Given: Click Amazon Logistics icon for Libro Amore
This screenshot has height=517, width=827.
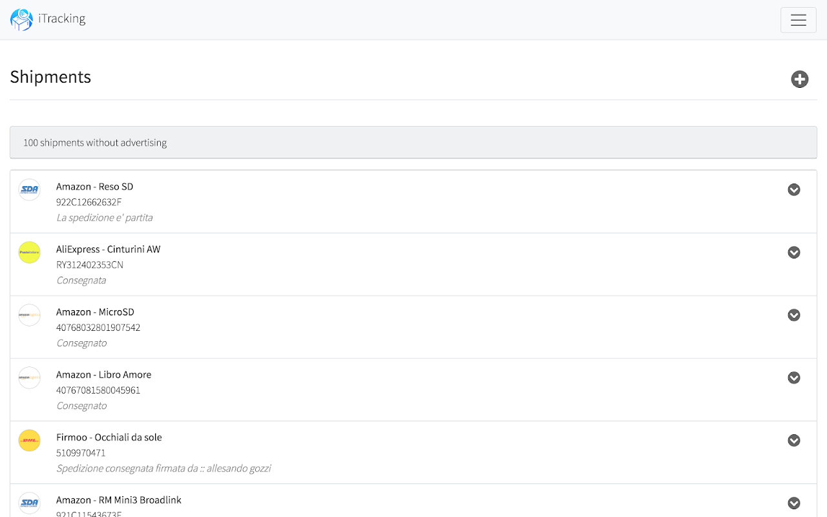Looking at the screenshot, I should [x=30, y=377].
